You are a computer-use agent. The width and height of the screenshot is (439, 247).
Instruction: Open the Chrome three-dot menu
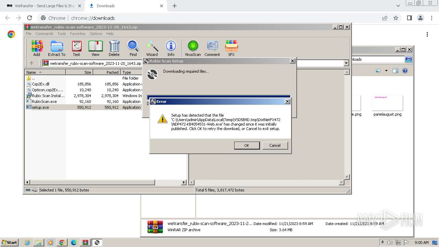[x=431, y=18]
